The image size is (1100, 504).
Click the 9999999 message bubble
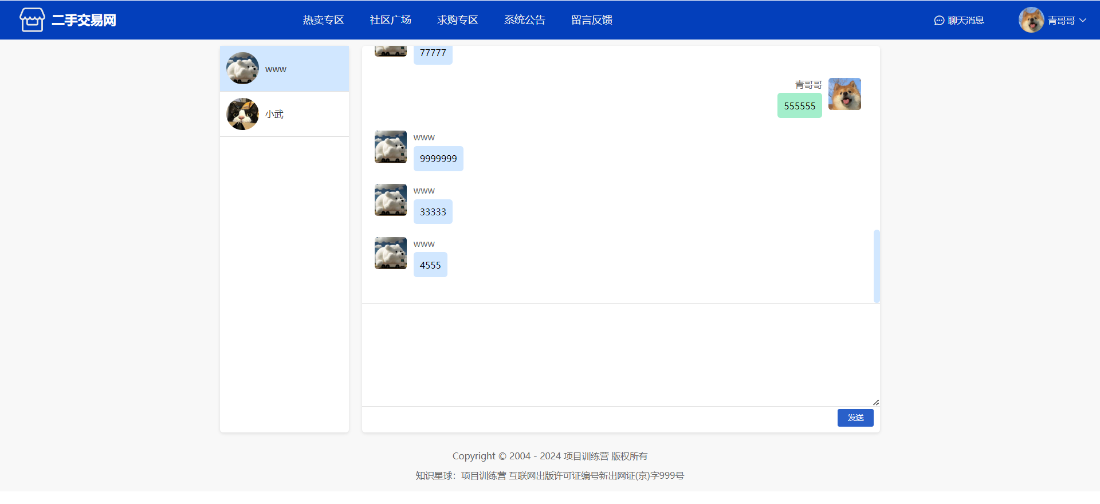coord(438,159)
